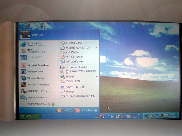Open the IME tools toolbox icon
This screenshot has height=136, width=182.
click(123, 116)
